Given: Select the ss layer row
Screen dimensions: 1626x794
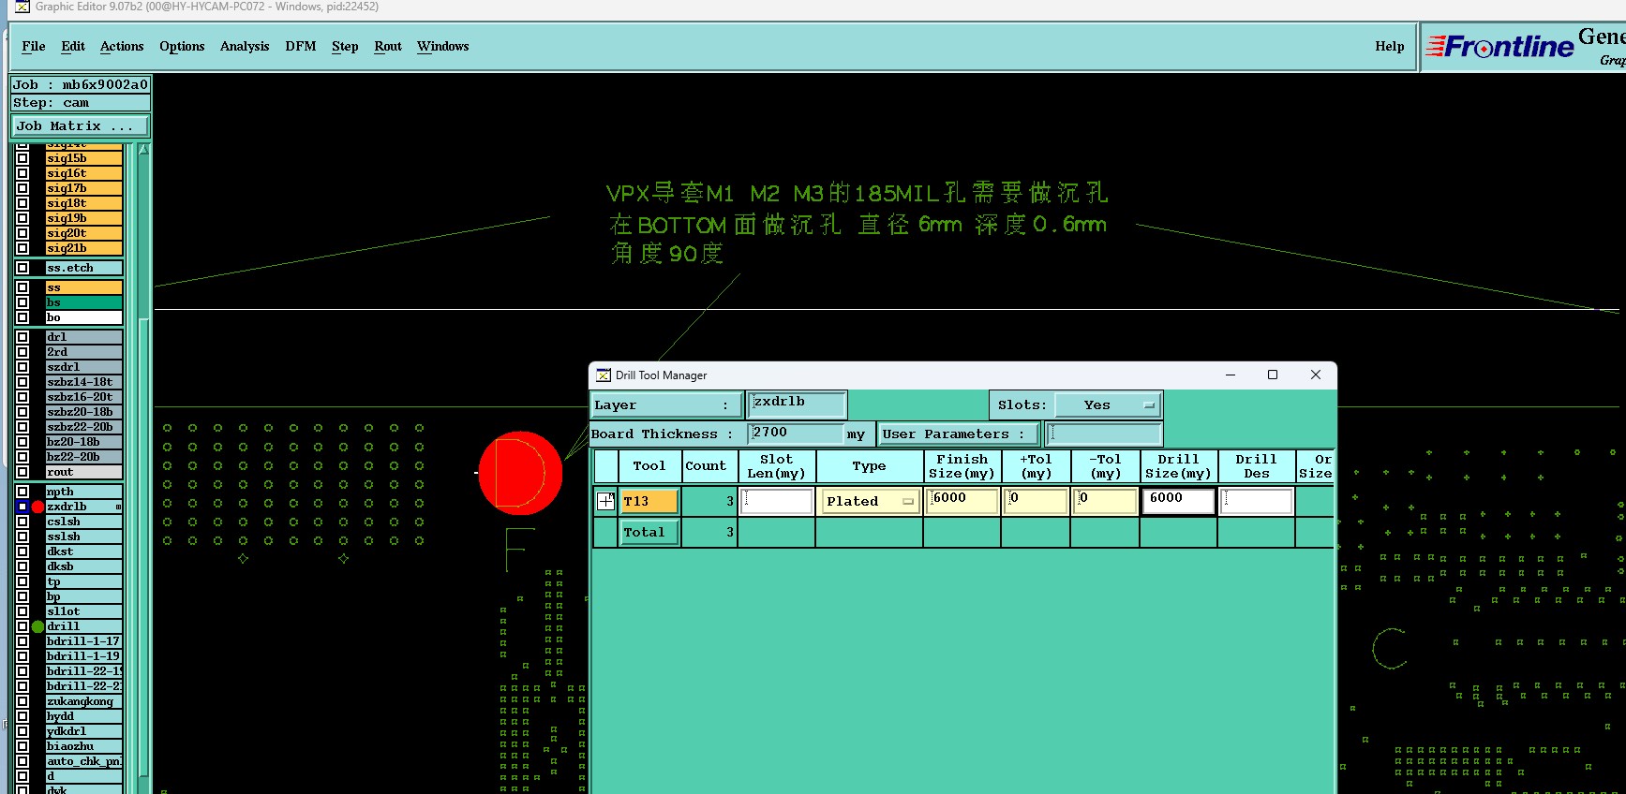Looking at the screenshot, I should tap(84, 287).
